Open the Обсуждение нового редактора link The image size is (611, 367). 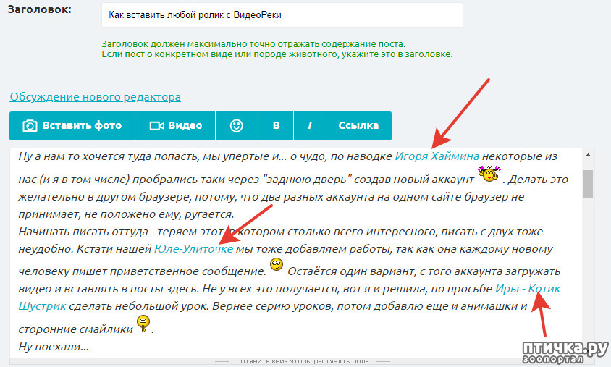coord(95,96)
